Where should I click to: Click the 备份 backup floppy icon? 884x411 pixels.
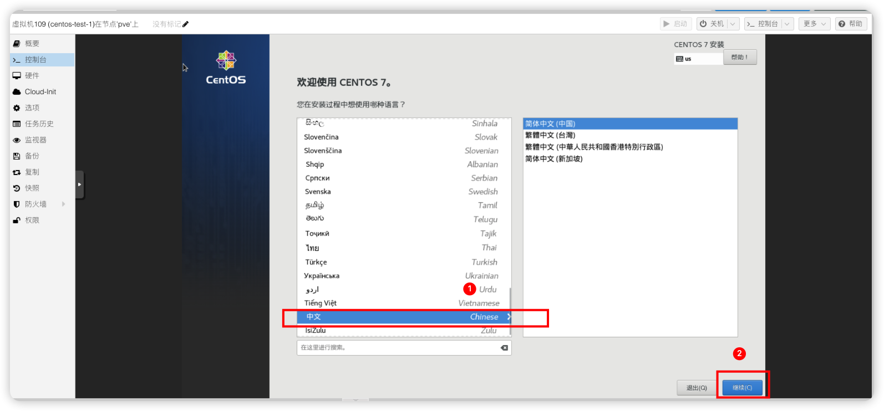coord(17,156)
